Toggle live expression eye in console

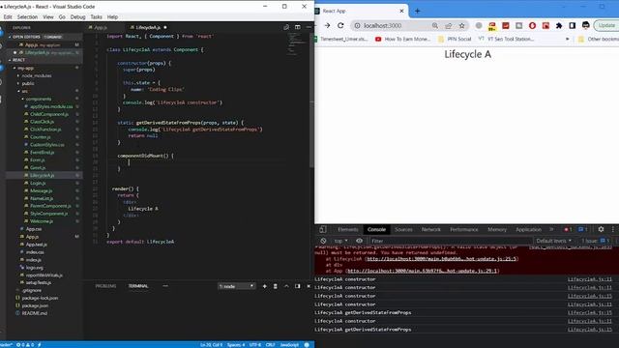pos(359,241)
